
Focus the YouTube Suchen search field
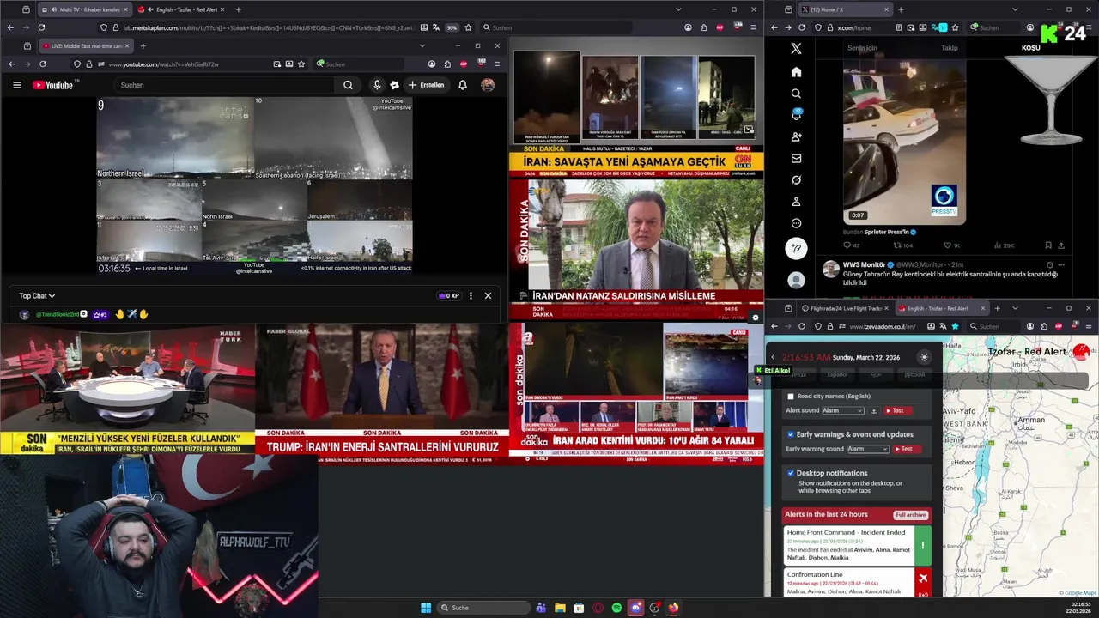tap(225, 85)
